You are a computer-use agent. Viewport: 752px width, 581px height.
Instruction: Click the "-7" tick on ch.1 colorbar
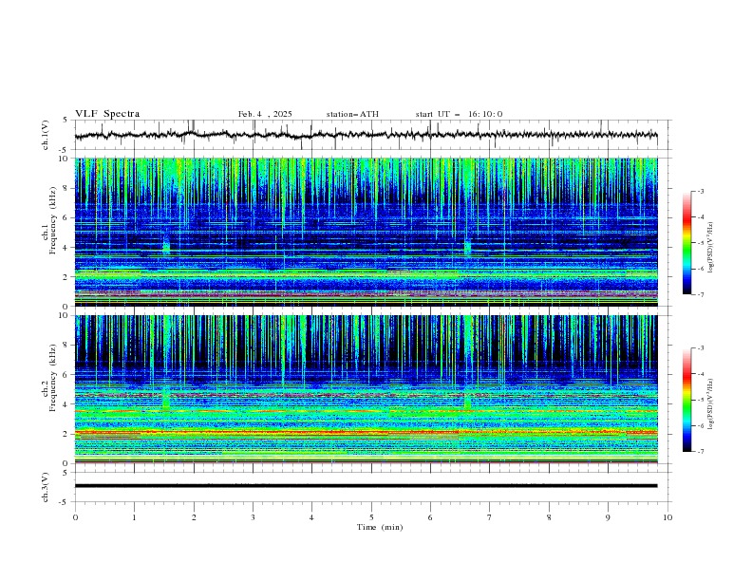pos(700,294)
